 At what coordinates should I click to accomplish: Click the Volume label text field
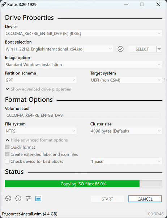pos(83,115)
